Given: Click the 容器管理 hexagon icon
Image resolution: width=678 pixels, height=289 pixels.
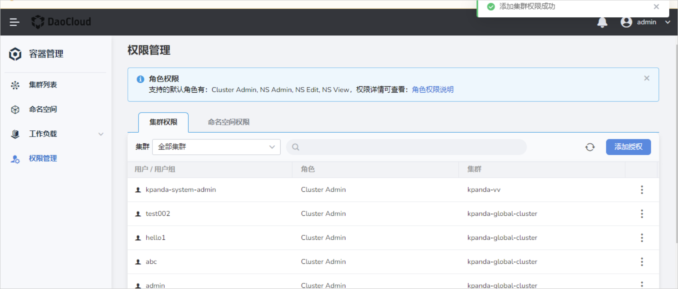Looking at the screenshot, I should pos(15,54).
